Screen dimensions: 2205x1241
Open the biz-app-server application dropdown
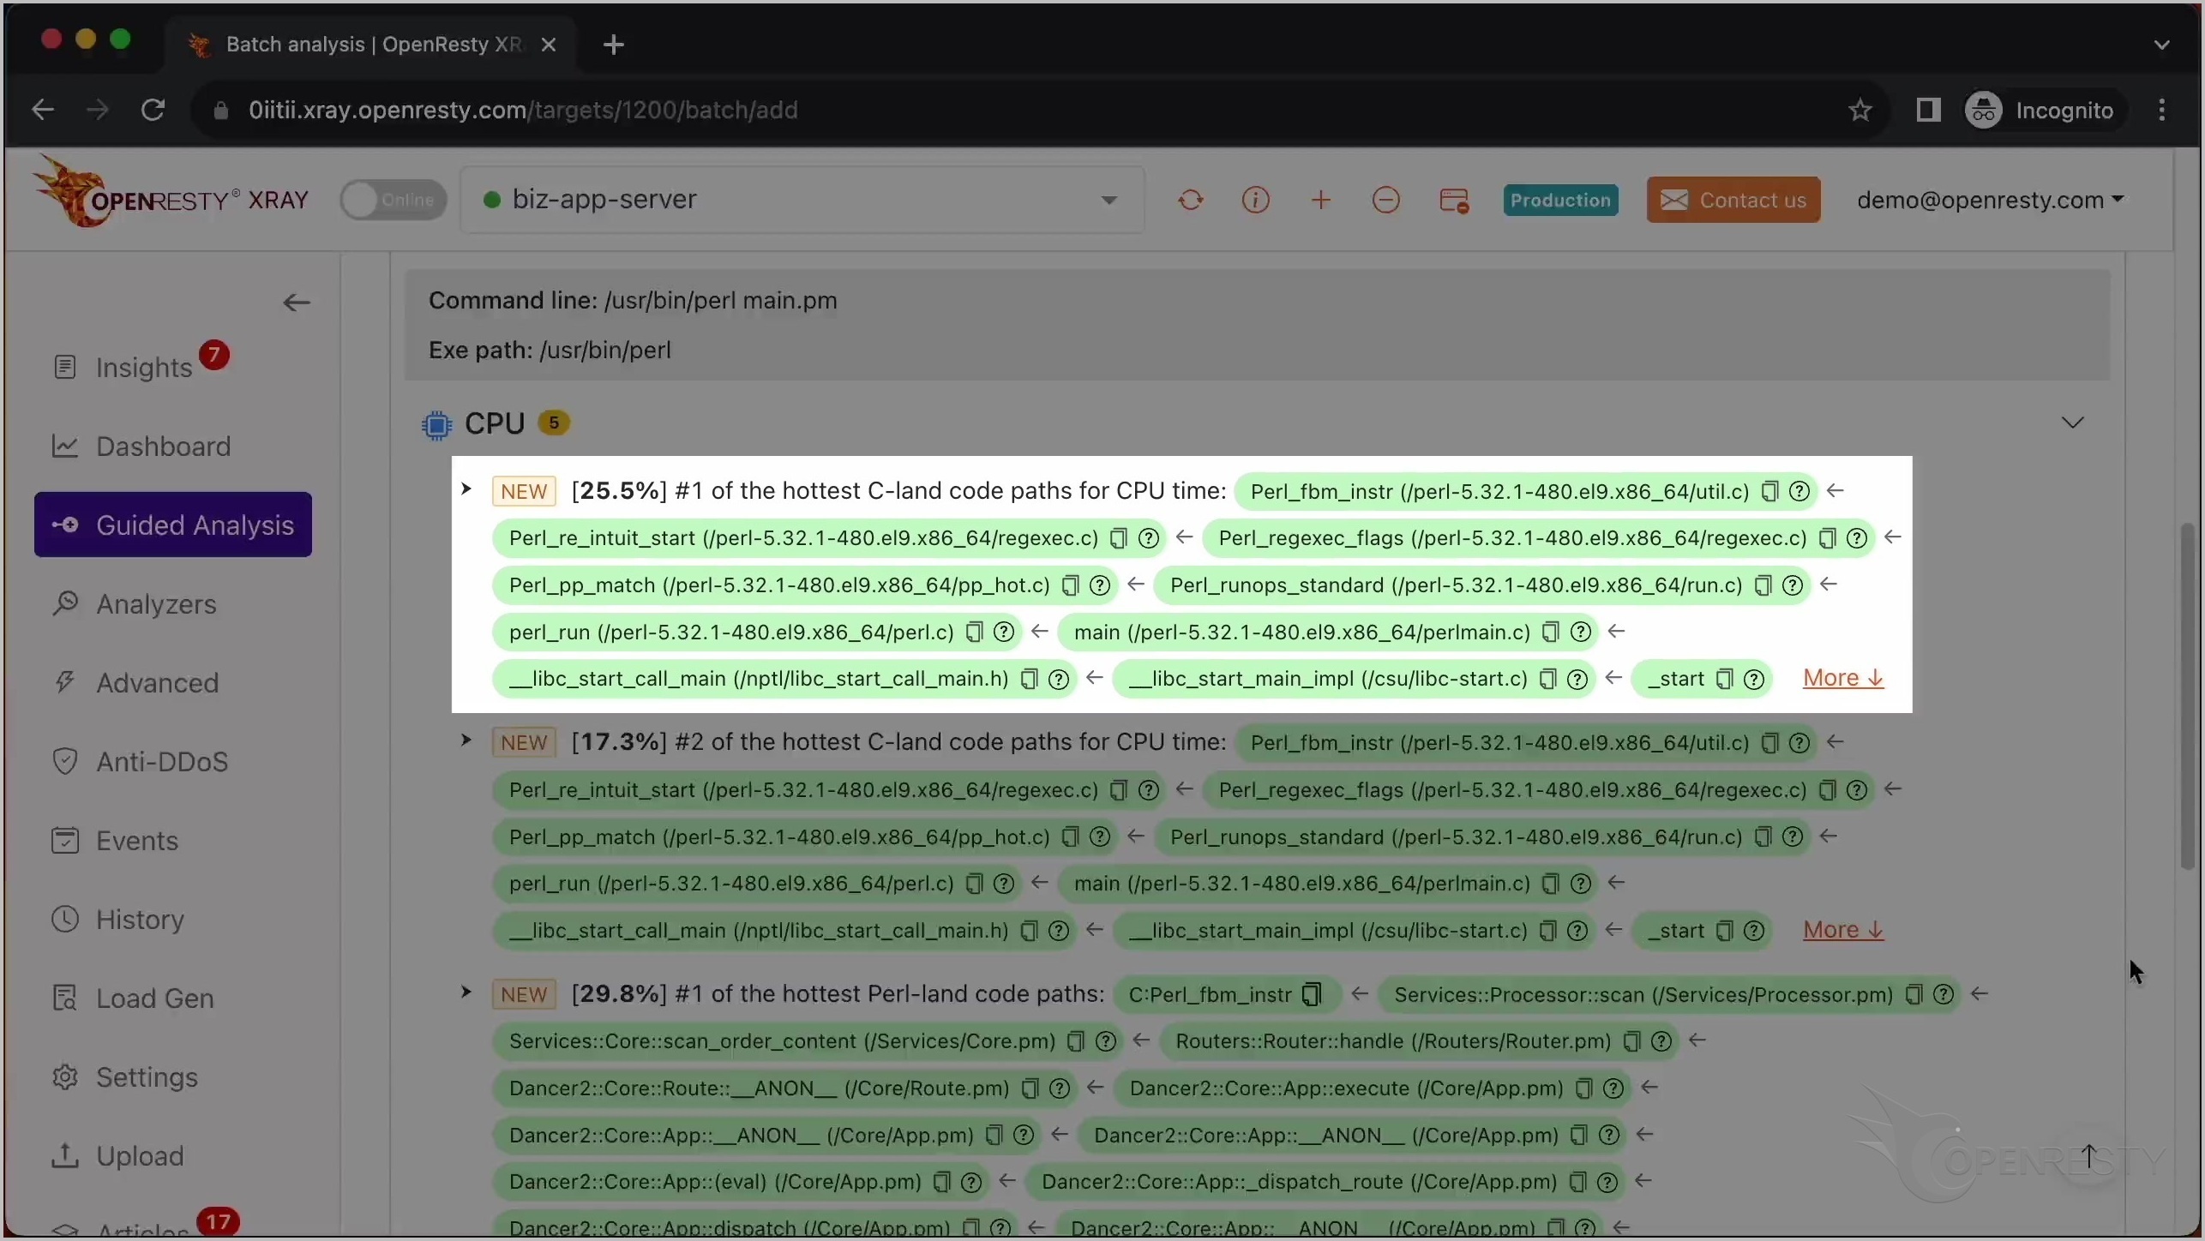[802, 200]
